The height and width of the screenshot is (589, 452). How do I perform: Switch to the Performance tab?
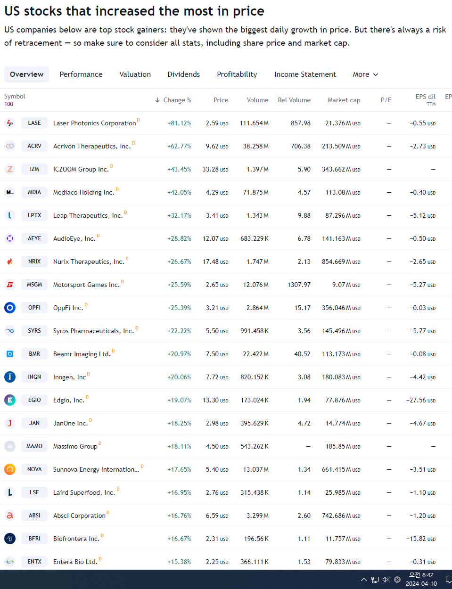point(81,74)
